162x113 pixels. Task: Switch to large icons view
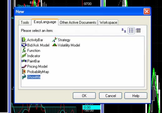click(x=124, y=30)
